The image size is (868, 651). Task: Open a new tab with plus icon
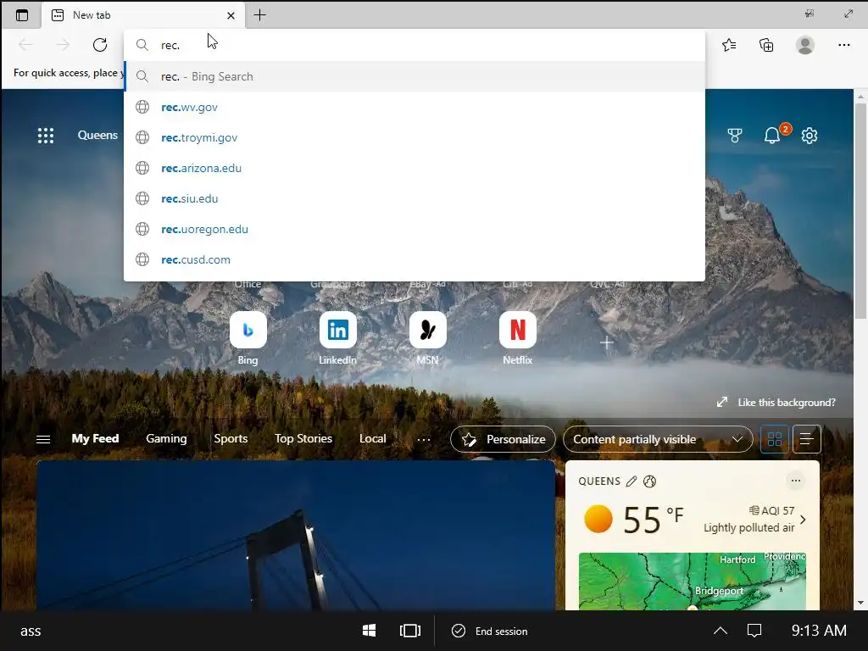[x=259, y=15]
